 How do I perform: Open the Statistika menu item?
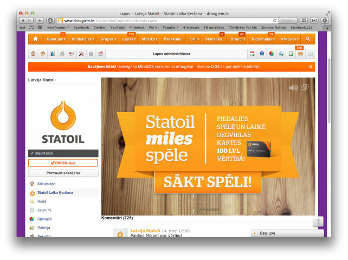(214, 39)
